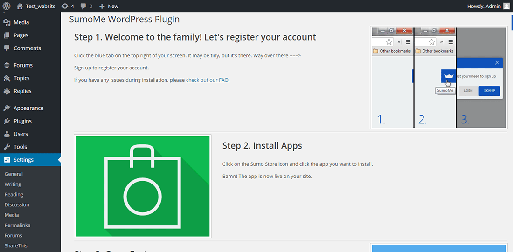Image resolution: width=513 pixels, height=252 pixels.
Task: Open Forums settings submenu link
Action: [14, 235]
